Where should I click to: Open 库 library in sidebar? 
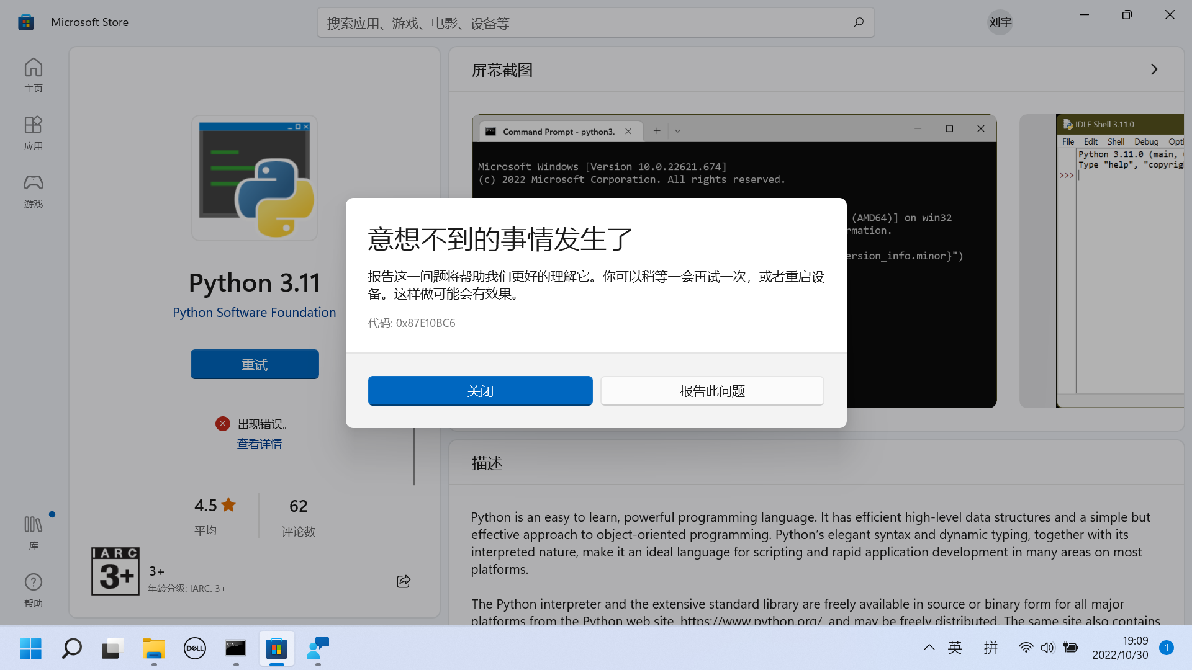[34, 532]
